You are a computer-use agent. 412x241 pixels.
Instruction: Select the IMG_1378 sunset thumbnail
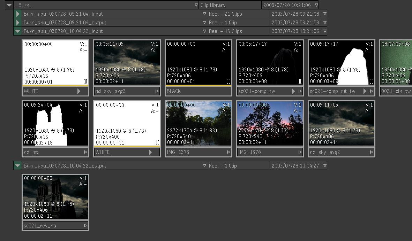[270, 123]
